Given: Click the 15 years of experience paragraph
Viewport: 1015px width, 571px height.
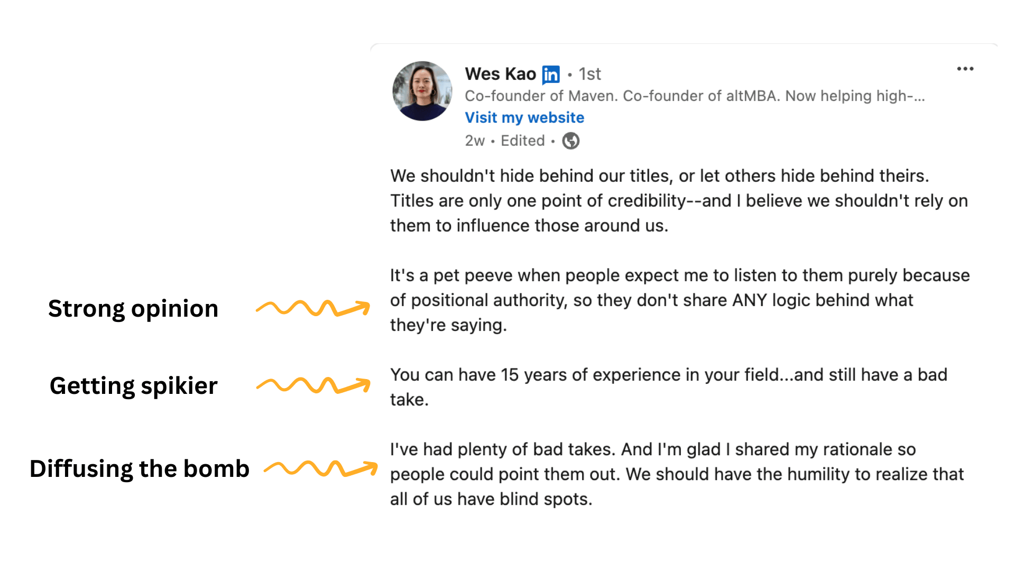Looking at the screenshot, I should 669,387.
